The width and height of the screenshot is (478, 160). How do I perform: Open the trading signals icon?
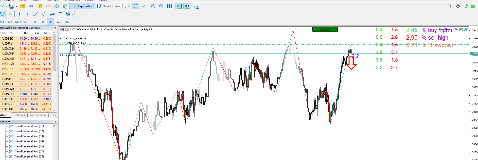(x=48, y=6)
